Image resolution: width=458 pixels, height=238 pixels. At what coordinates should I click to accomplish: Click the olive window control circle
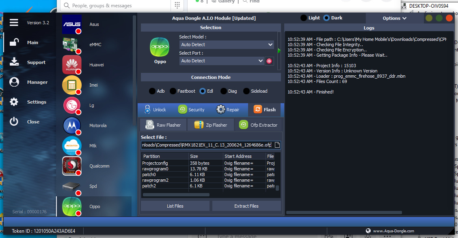click(429, 18)
